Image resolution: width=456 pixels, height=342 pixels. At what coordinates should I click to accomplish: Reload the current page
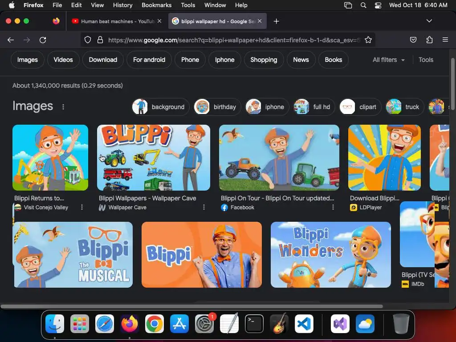(43, 40)
